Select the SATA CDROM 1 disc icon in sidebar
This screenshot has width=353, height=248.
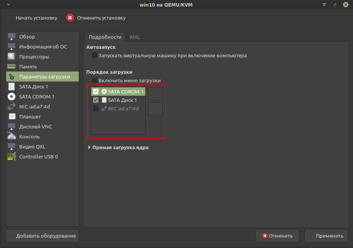(x=12, y=97)
